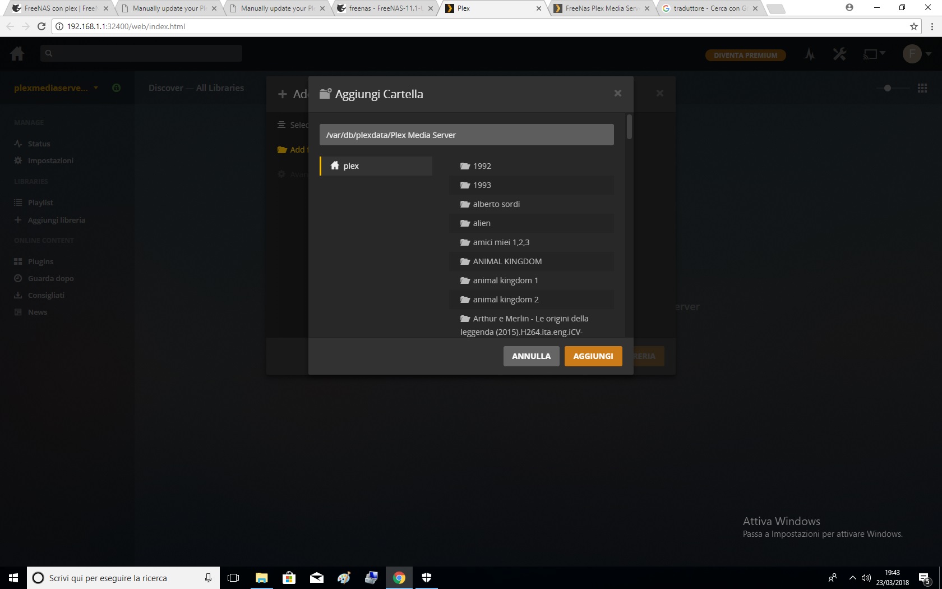942x589 pixels.
Task: Click the grid view icon
Action: pos(922,88)
